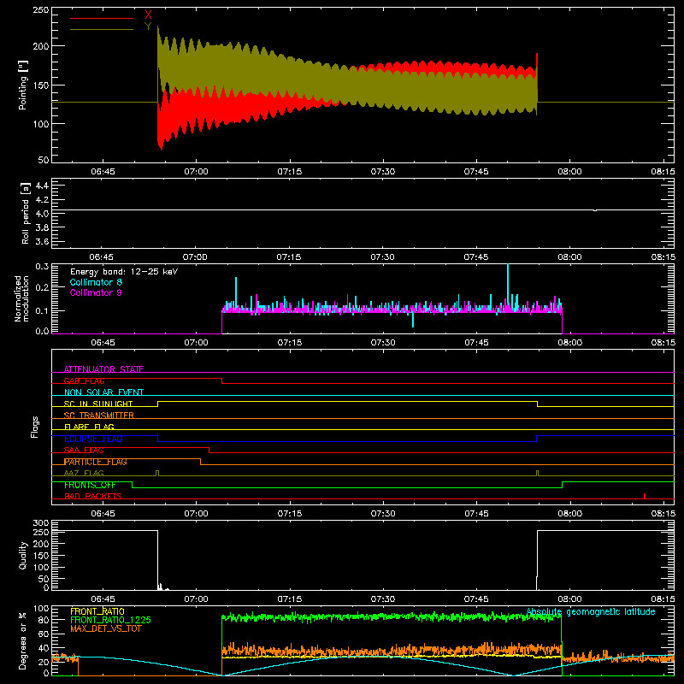Click the SC_IN_SUNLIGHT flag label
The image size is (684, 684).
[x=98, y=404]
